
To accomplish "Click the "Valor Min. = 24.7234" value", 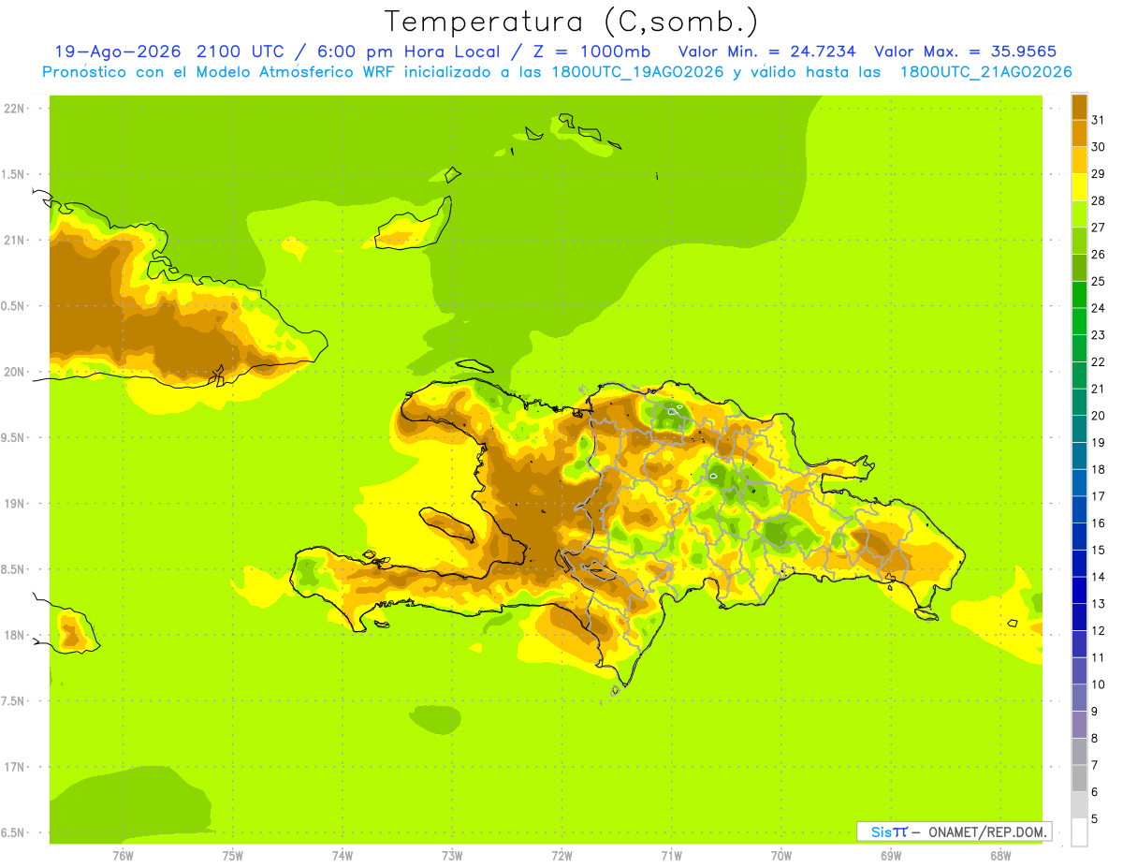I will pyautogui.click(x=766, y=51).
